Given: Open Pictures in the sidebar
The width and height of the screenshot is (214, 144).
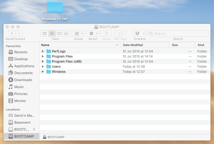Looking at the screenshot, I should coord(21,94).
